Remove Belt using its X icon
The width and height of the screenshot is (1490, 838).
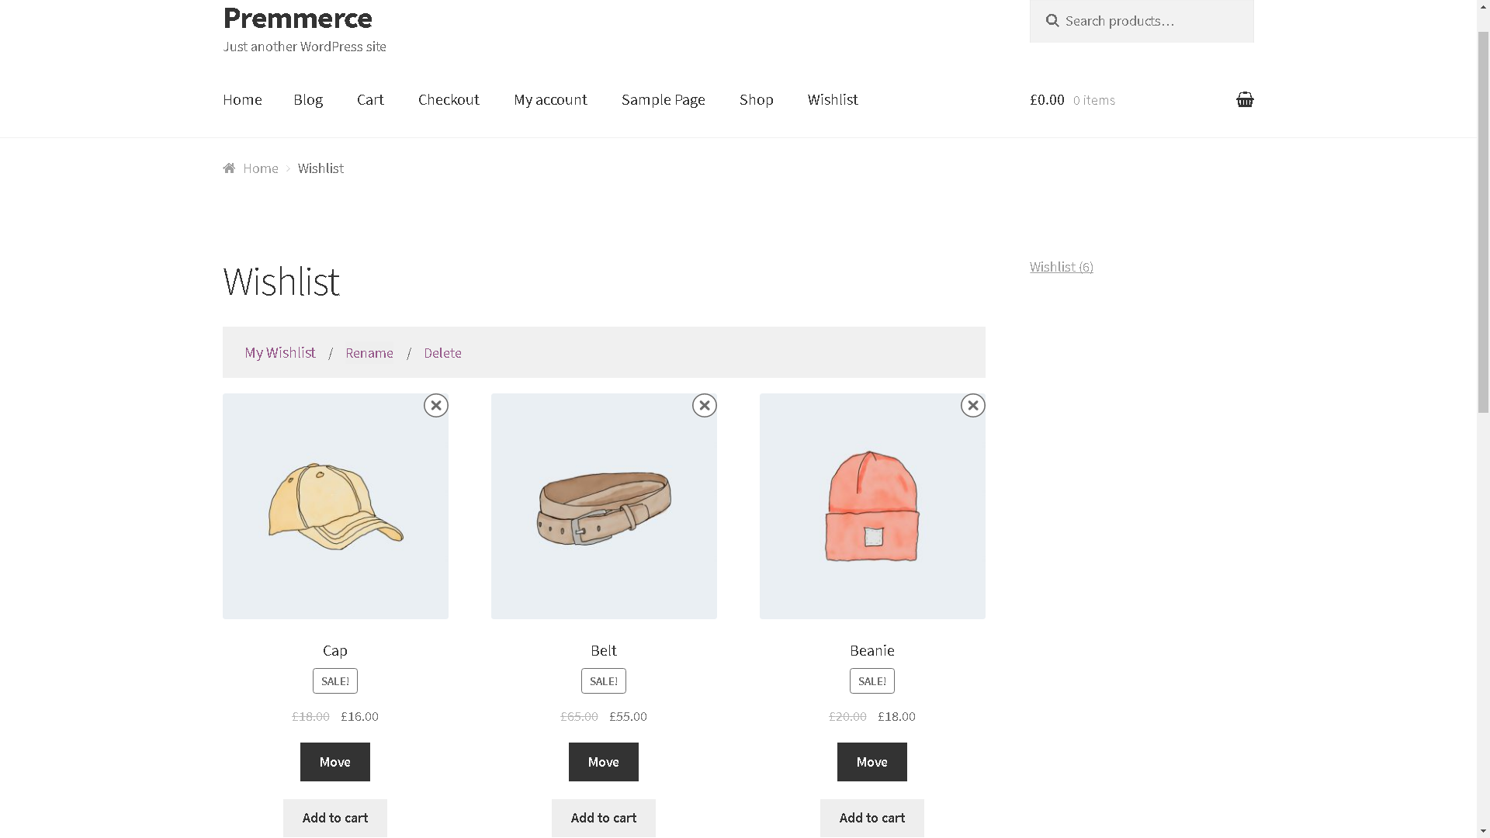pyautogui.click(x=704, y=405)
